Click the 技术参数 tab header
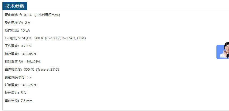 (15, 6)
